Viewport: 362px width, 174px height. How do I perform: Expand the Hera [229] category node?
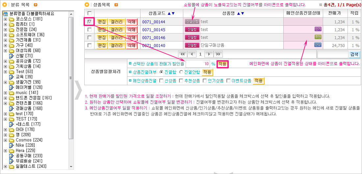5,150
